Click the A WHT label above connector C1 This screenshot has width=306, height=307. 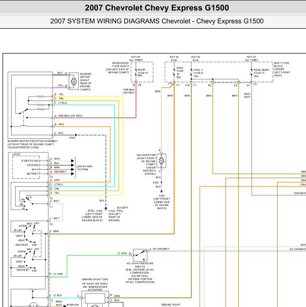(x=55, y=201)
